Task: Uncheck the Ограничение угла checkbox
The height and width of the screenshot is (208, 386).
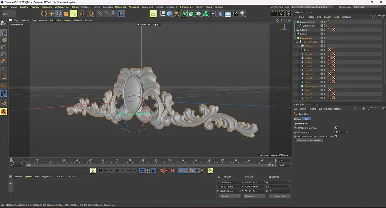Action: click(x=336, y=128)
